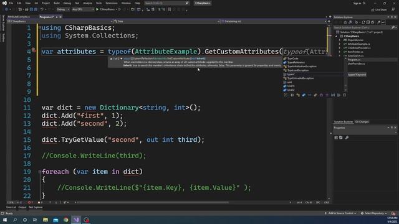
Task: Start without debugging outlined play icon
Action: pos(119,9)
